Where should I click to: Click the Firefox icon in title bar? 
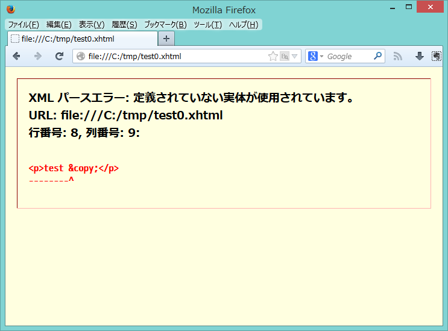11,10
